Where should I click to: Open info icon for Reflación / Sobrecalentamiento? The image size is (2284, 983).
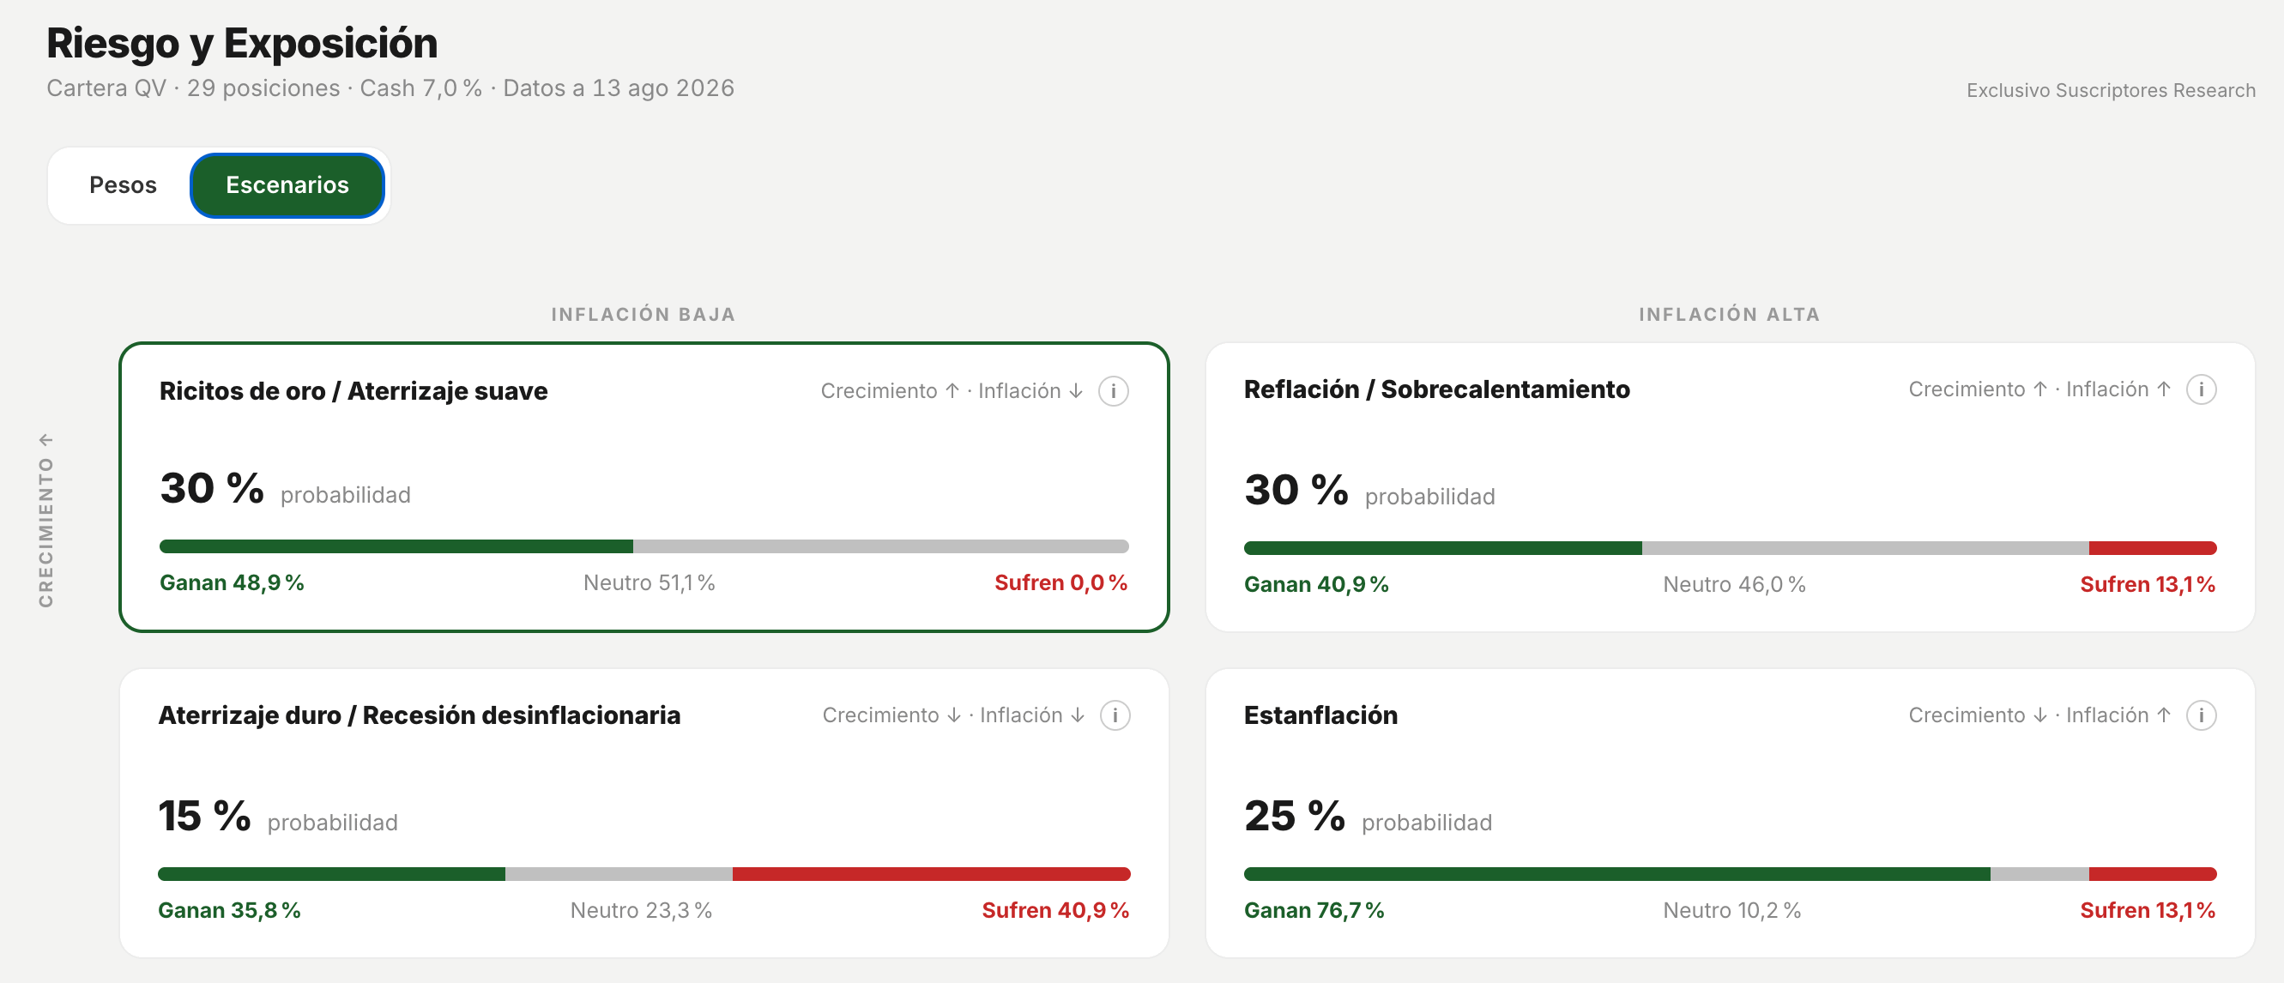(x=2201, y=389)
